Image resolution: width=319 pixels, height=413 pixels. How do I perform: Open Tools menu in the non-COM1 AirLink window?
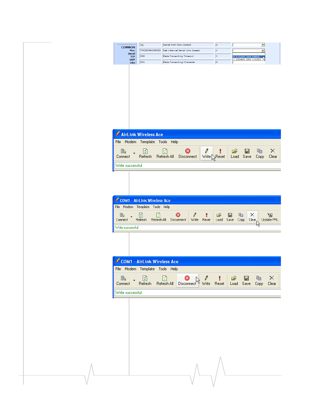(x=163, y=142)
